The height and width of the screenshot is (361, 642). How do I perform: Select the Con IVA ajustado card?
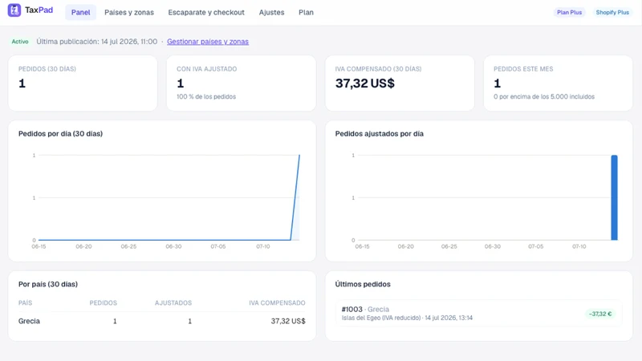242,83
